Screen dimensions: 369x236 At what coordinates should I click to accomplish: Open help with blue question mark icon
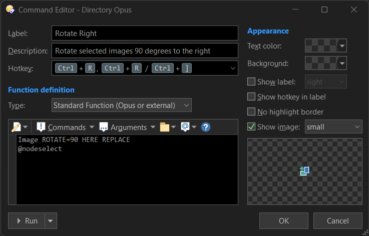(206, 127)
